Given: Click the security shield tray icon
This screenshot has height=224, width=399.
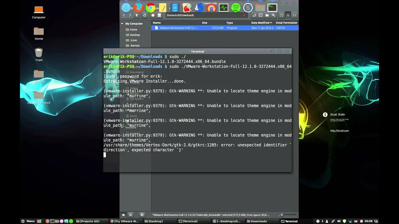Looking at the screenshot, I should click(x=344, y=221).
